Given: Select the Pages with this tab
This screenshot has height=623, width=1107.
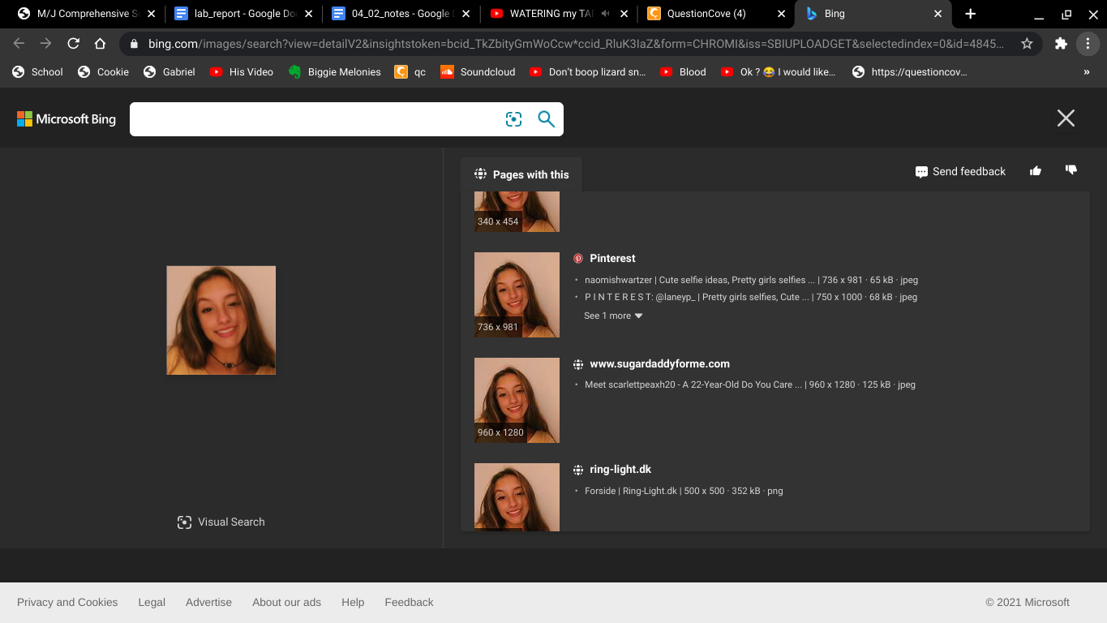Looking at the screenshot, I should pos(521,174).
